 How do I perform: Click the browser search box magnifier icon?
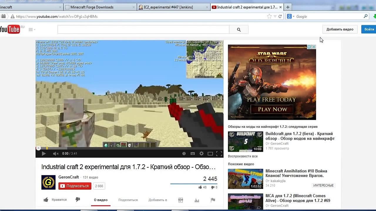click(366, 17)
